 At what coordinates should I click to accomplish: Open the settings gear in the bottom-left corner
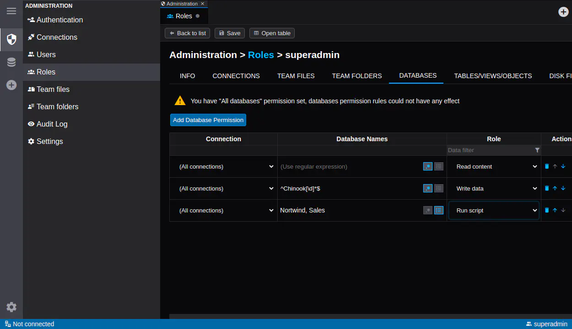tap(11, 307)
